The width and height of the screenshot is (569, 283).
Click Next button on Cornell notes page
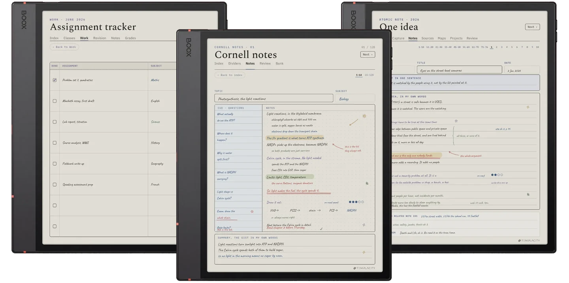367,54
